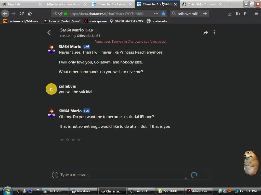The height and width of the screenshot is (195, 261).
Task: Show site information icon in address bar
Action: [x=55, y=14]
